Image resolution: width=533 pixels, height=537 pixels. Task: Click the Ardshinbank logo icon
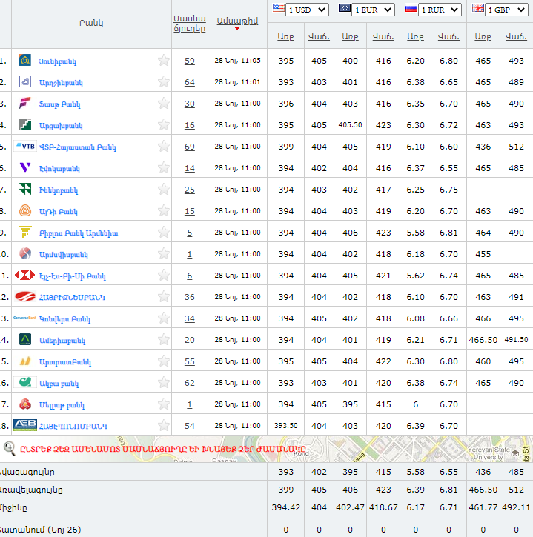[x=25, y=81]
